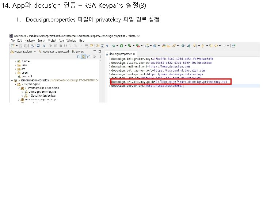Open the Run dropdown arrow
The height and width of the screenshot is (197, 263).
(125, 46)
